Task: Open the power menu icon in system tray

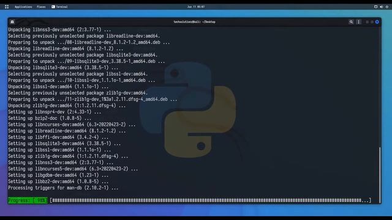Action: [387, 7]
